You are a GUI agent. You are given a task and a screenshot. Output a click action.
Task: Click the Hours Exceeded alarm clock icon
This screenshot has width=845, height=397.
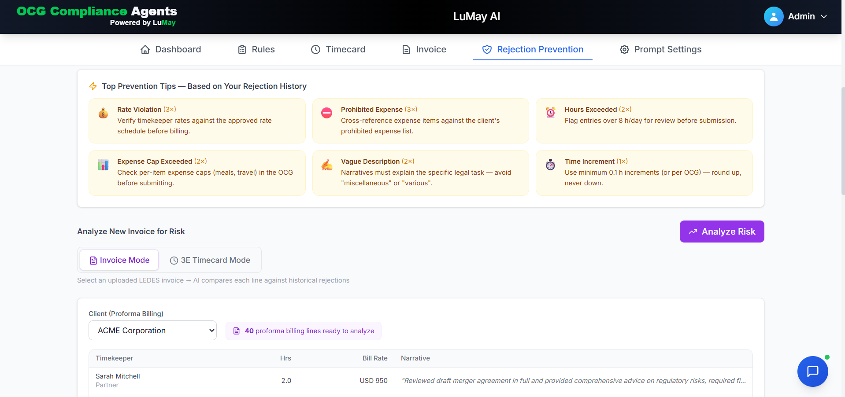(551, 113)
